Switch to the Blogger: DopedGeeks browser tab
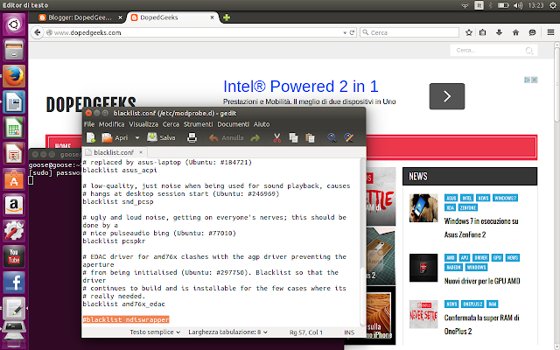 [x=80, y=17]
